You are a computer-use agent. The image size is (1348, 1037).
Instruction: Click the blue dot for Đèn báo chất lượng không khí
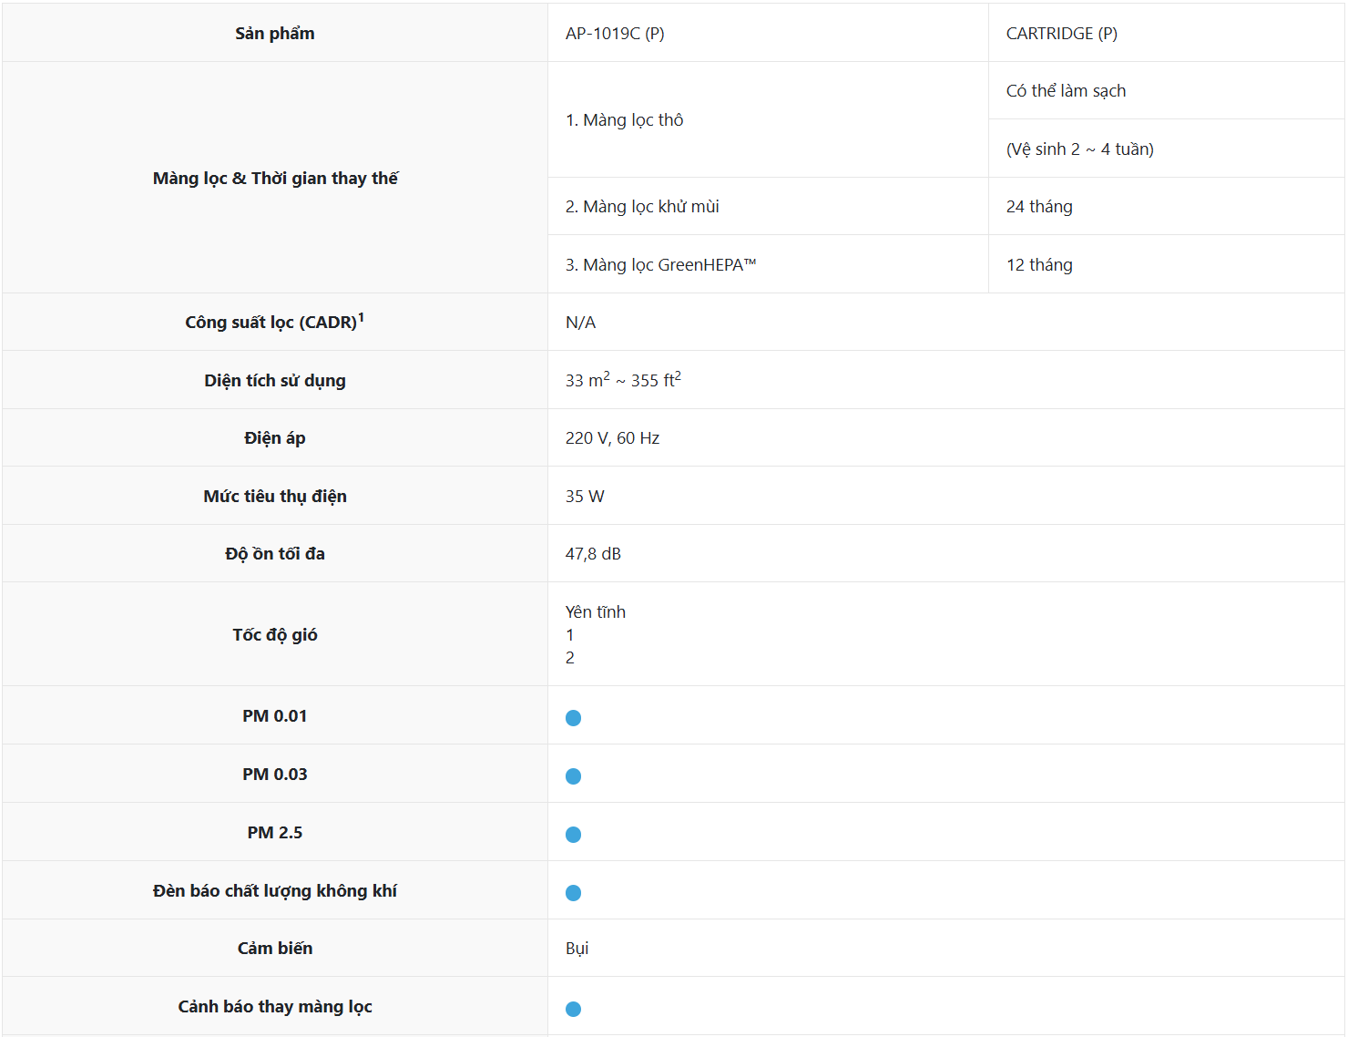click(x=573, y=893)
